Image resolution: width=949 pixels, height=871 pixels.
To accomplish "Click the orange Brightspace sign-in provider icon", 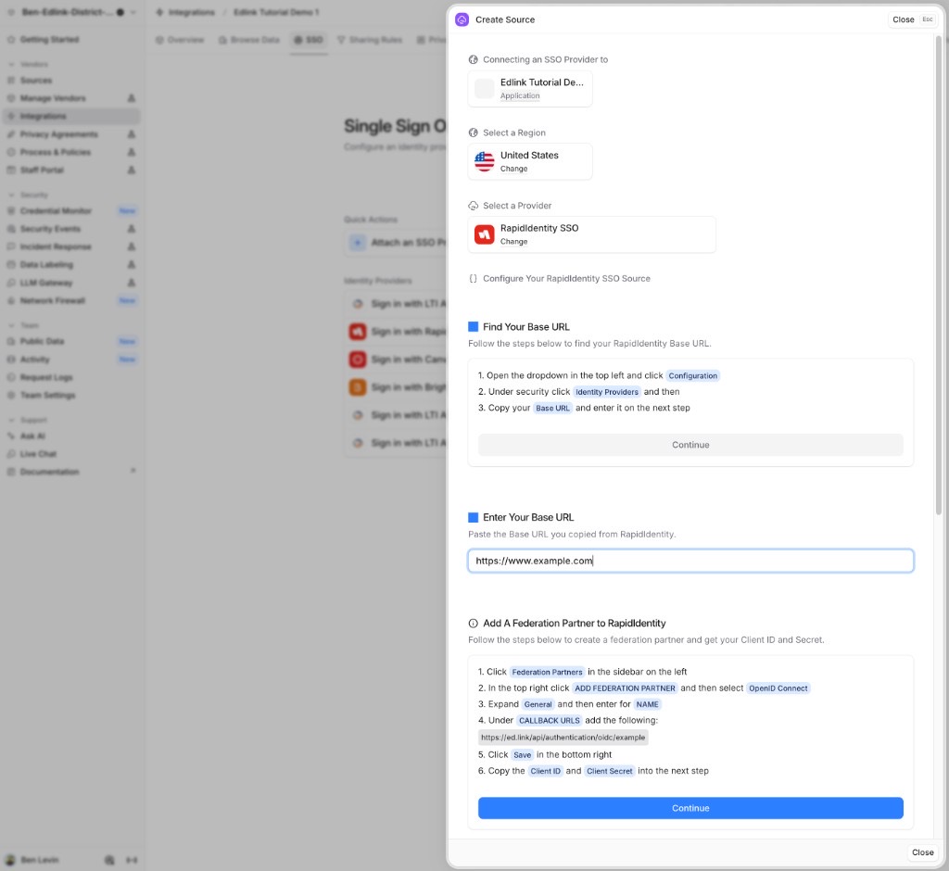I will (x=358, y=387).
